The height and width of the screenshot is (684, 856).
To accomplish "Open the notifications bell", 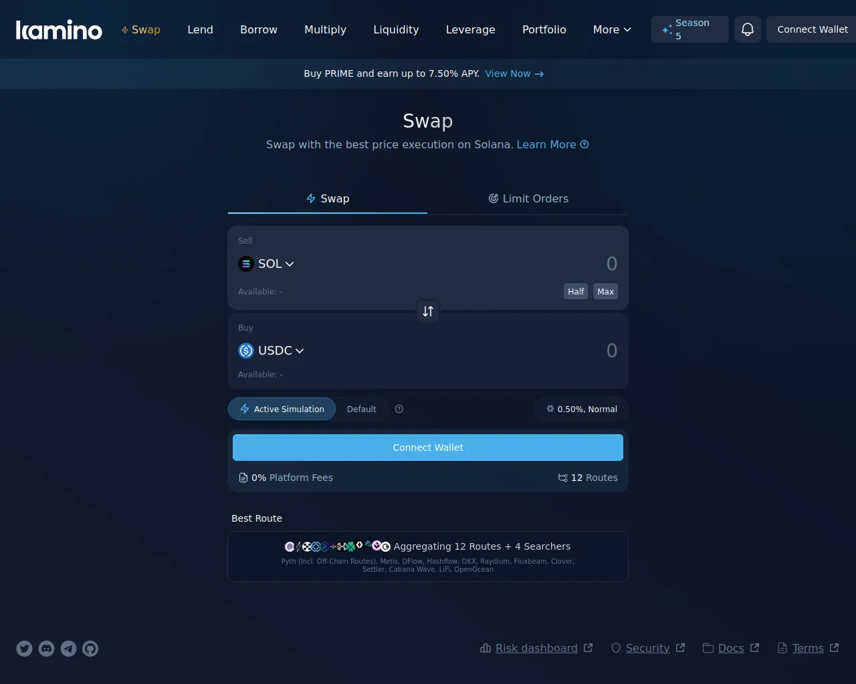I will 748,29.
